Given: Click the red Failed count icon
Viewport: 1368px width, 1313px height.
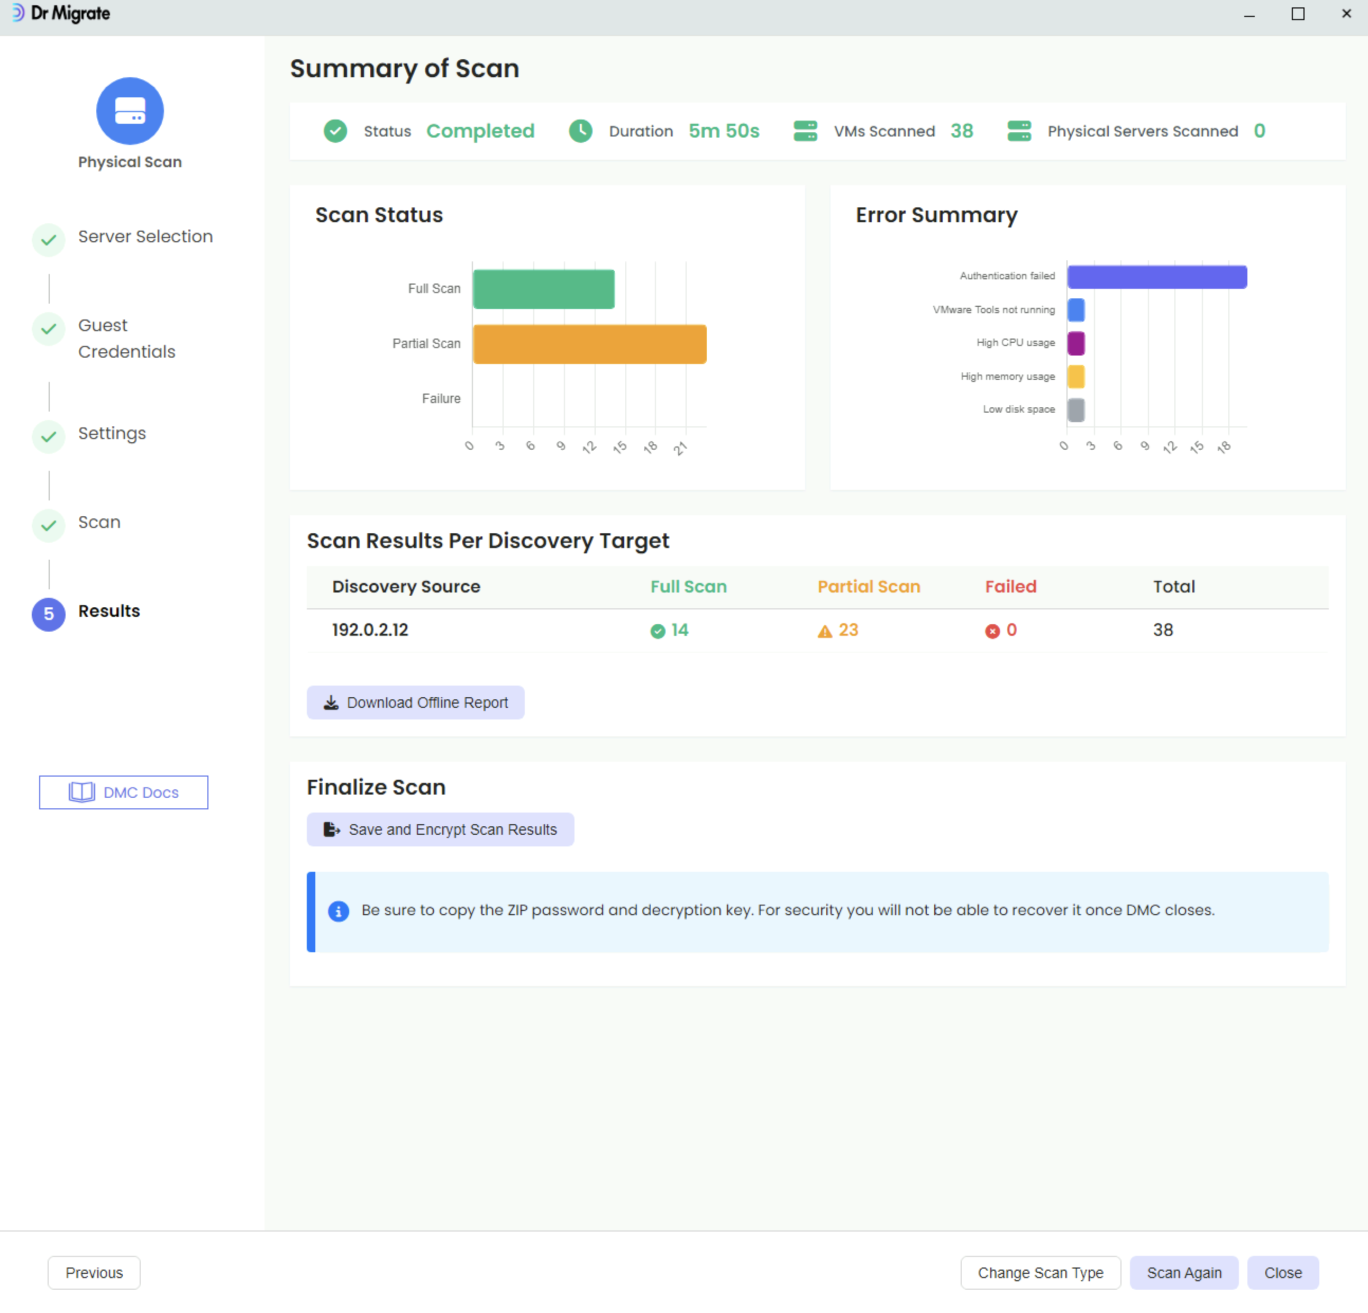Looking at the screenshot, I should 992,631.
